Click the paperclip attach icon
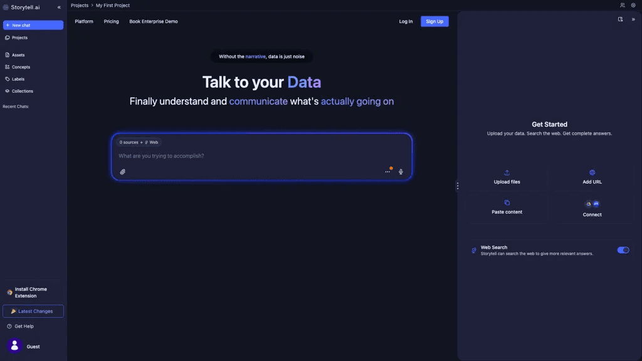The image size is (642, 361). pyautogui.click(x=122, y=172)
